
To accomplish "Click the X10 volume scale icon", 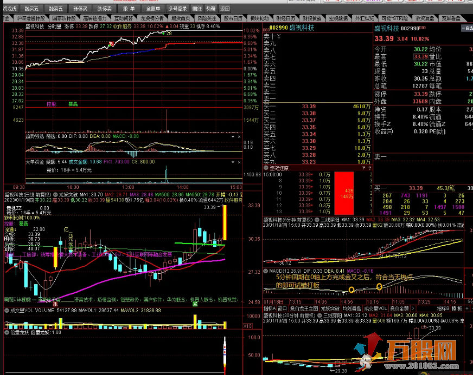I will [247, 326].
